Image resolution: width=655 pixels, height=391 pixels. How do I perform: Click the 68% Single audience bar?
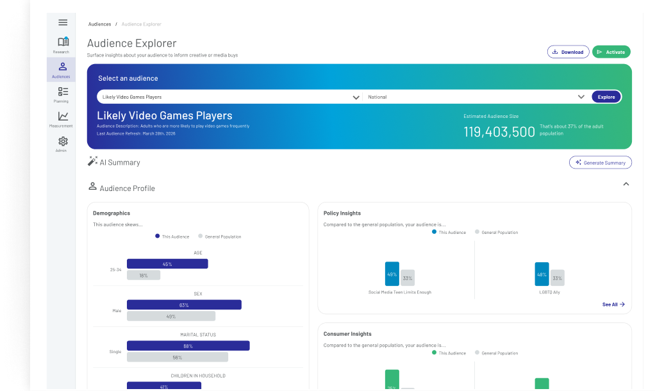[188, 346]
